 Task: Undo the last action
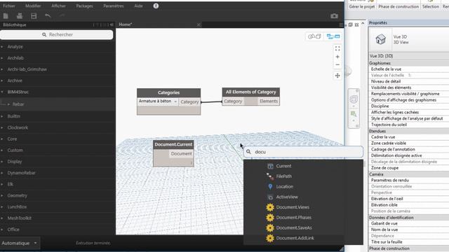coord(48,16)
